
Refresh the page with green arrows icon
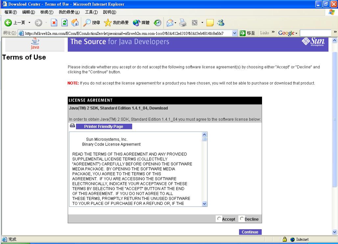[65, 23]
